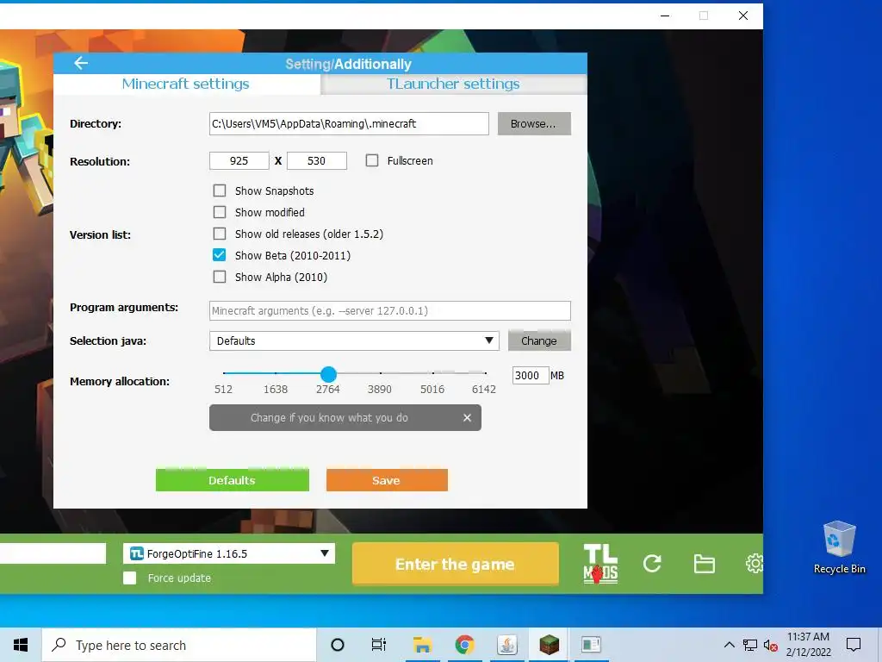This screenshot has width=882, height=662.
Task: Open the last taskbar application icon
Action: 591,645
